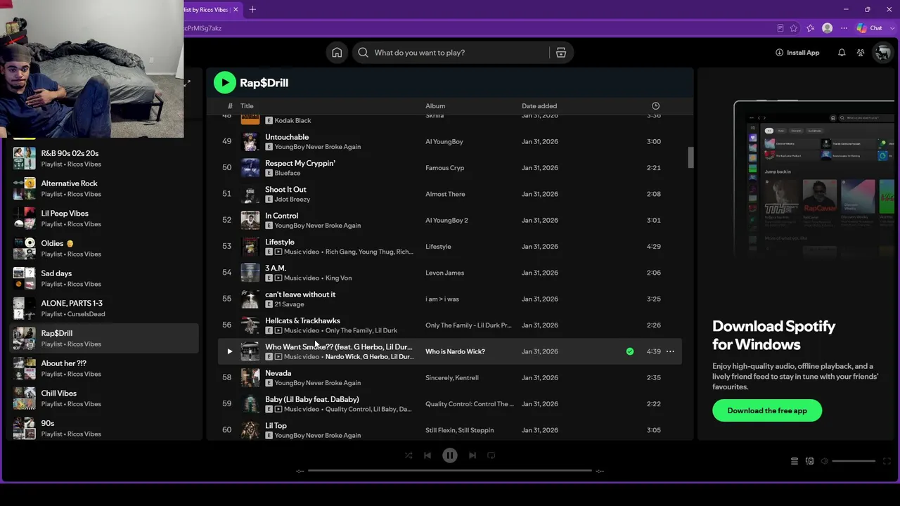Toggle saved checkmark on Who Want Smoke??
900x506 pixels.
(630, 351)
